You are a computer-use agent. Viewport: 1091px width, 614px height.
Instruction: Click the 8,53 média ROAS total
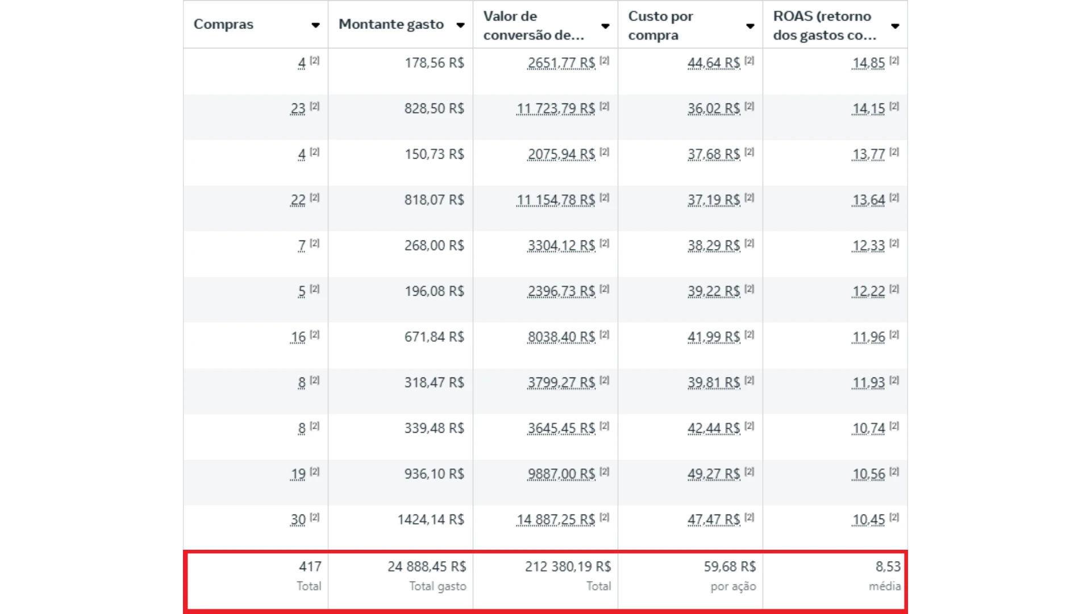pyautogui.click(x=888, y=567)
